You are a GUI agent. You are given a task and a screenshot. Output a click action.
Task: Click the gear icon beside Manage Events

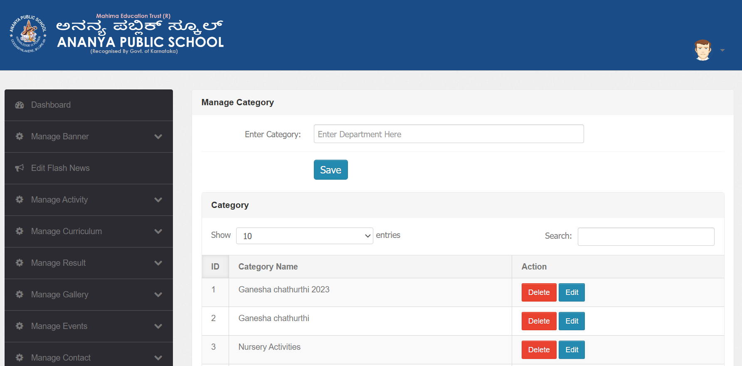point(20,326)
